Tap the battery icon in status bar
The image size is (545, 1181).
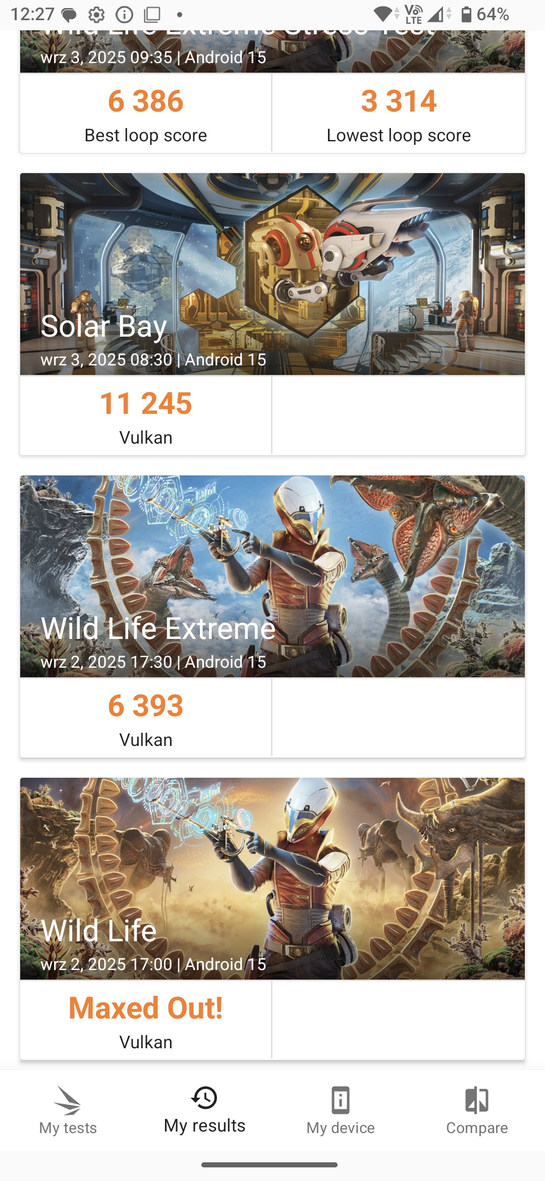tap(466, 14)
